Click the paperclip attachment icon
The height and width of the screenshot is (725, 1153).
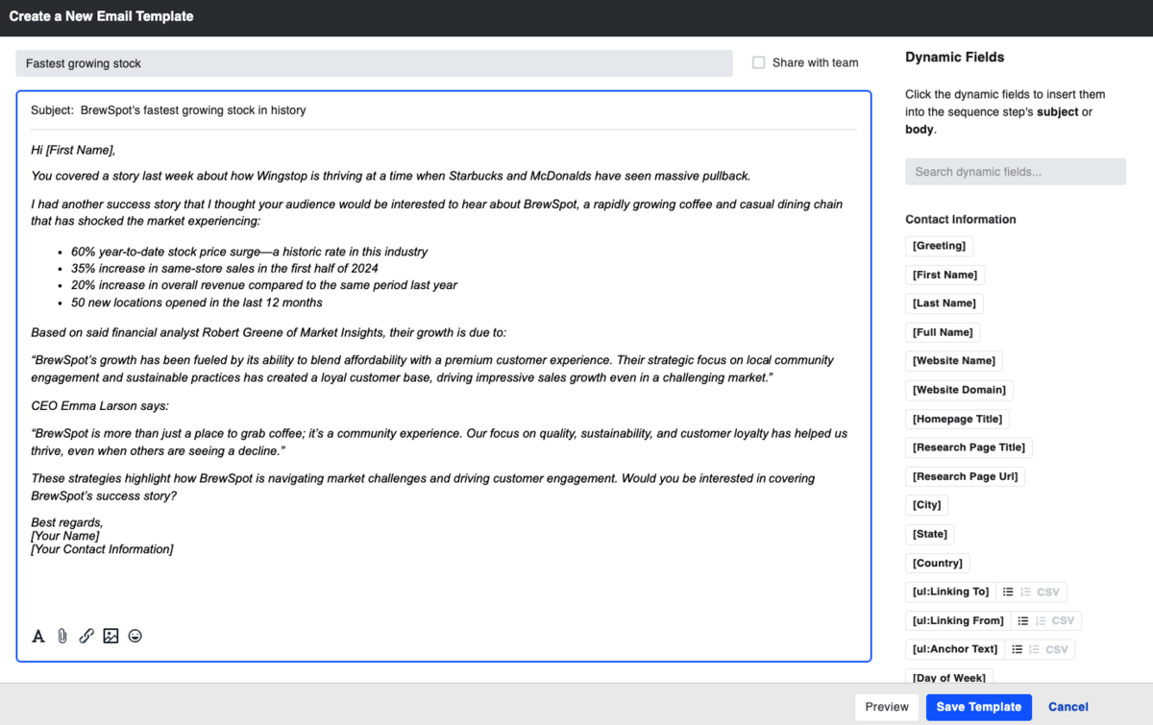point(62,636)
